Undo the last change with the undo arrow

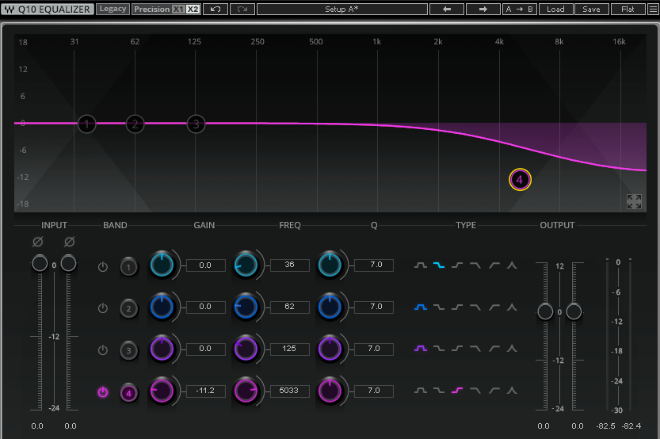point(216,9)
